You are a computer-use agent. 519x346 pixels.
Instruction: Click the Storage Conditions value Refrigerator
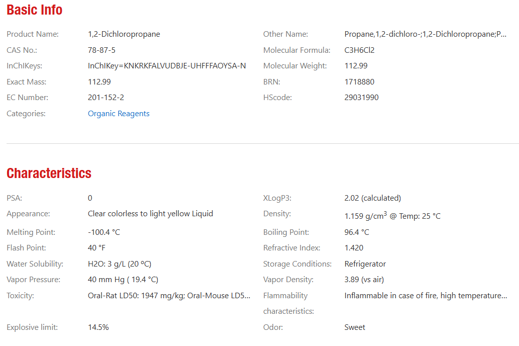(x=365, y=264)
